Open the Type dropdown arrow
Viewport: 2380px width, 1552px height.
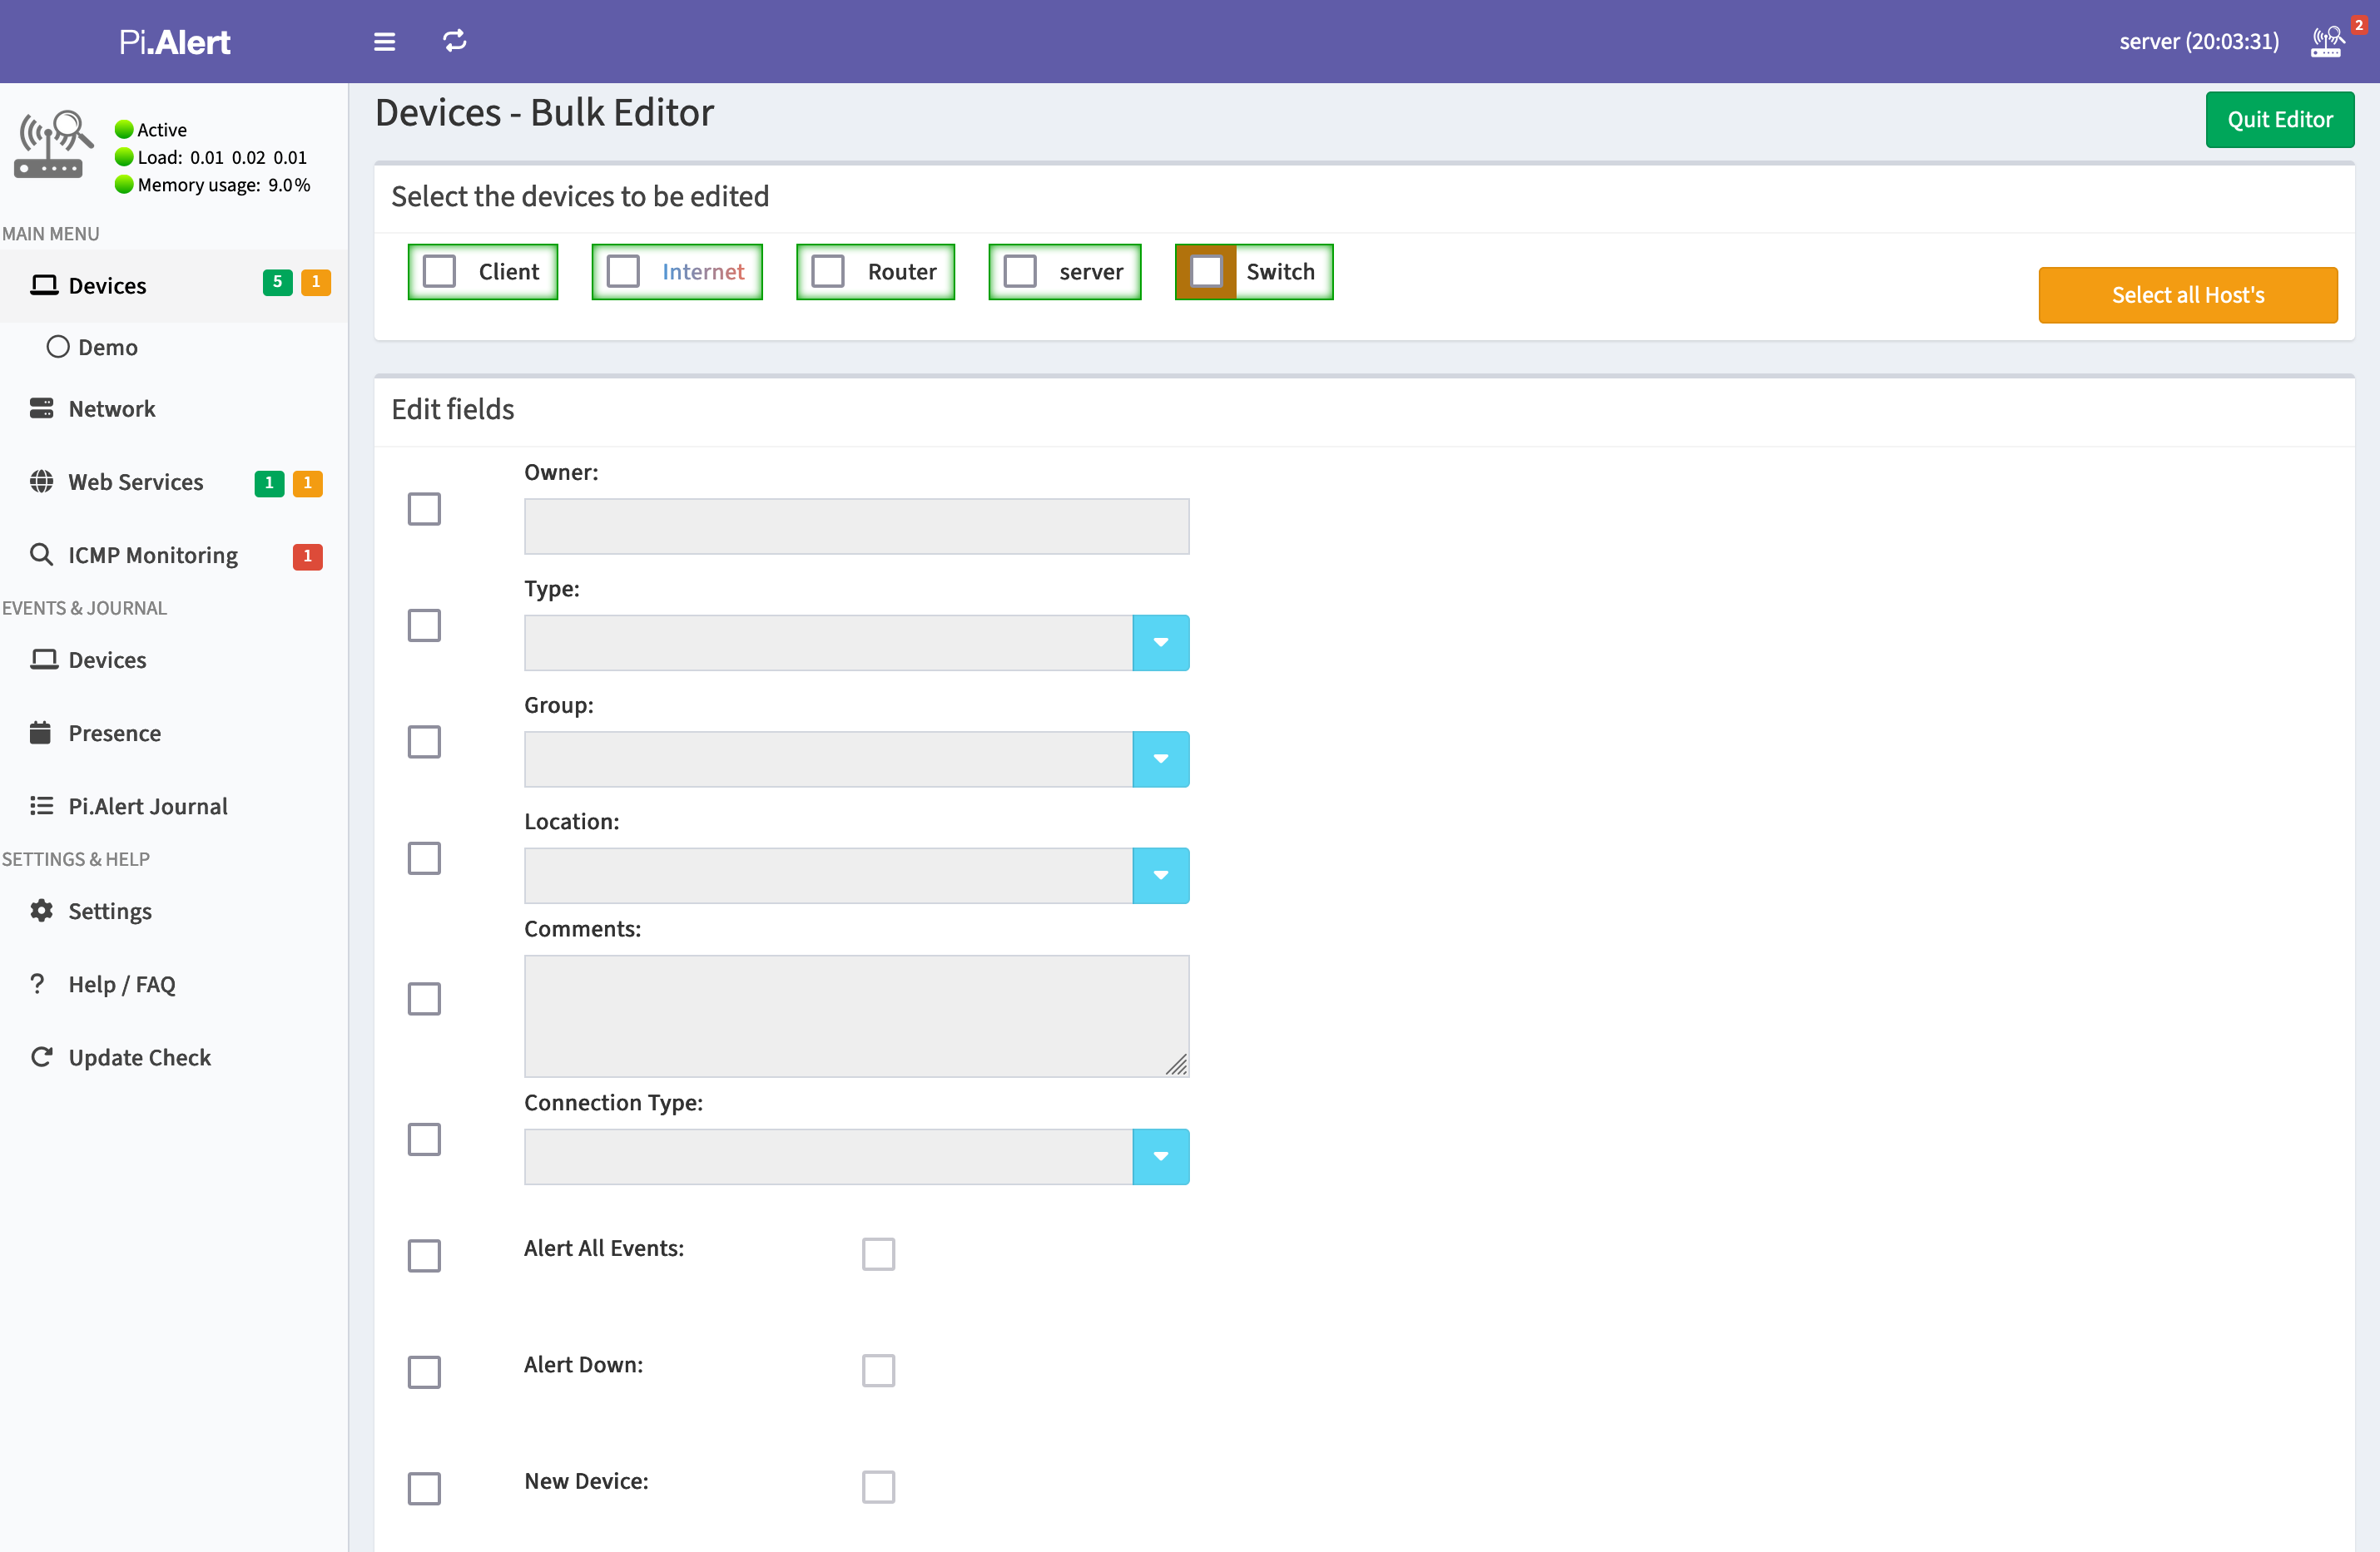point(1160,643)
